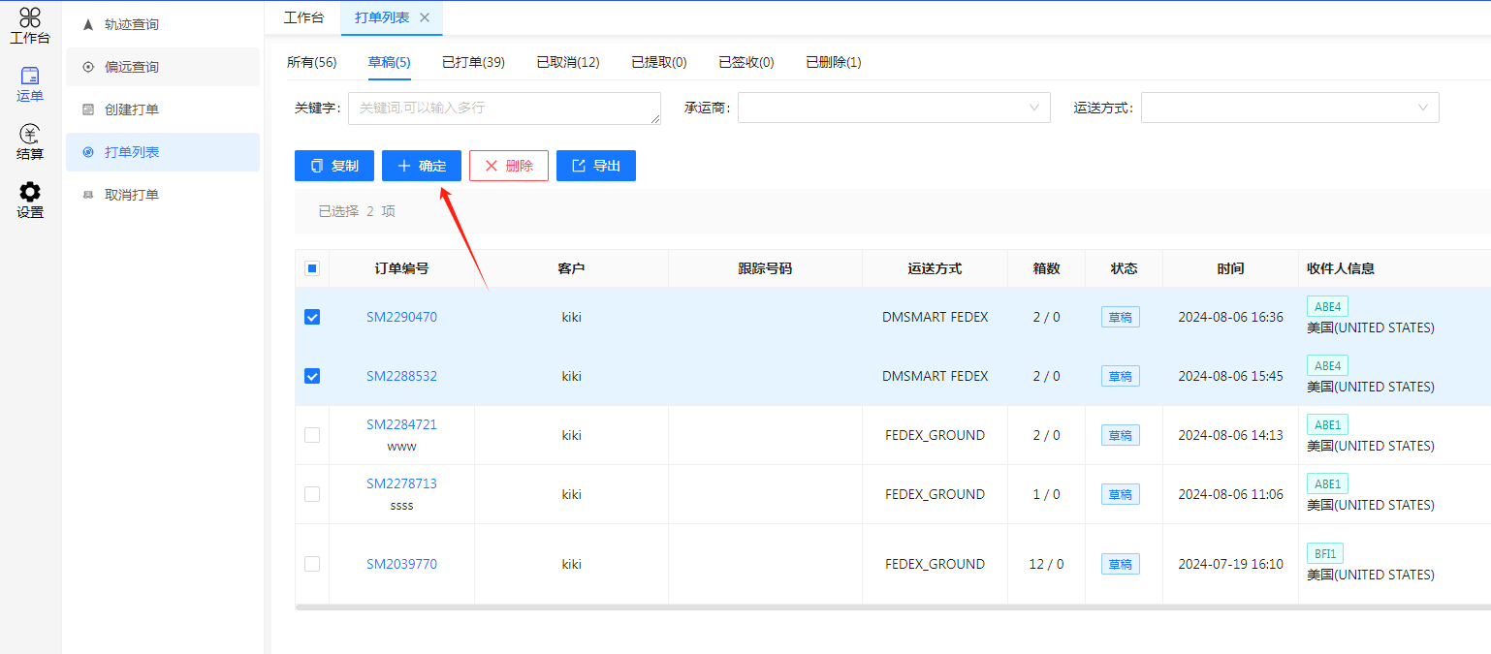Screen dimensions: 1491x654
Task: Open 取消打单 cancel order menu item
Action: 163,195
